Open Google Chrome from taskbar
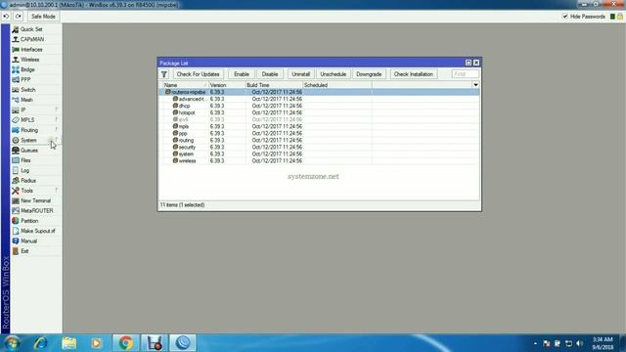 (x=125, y=343)
